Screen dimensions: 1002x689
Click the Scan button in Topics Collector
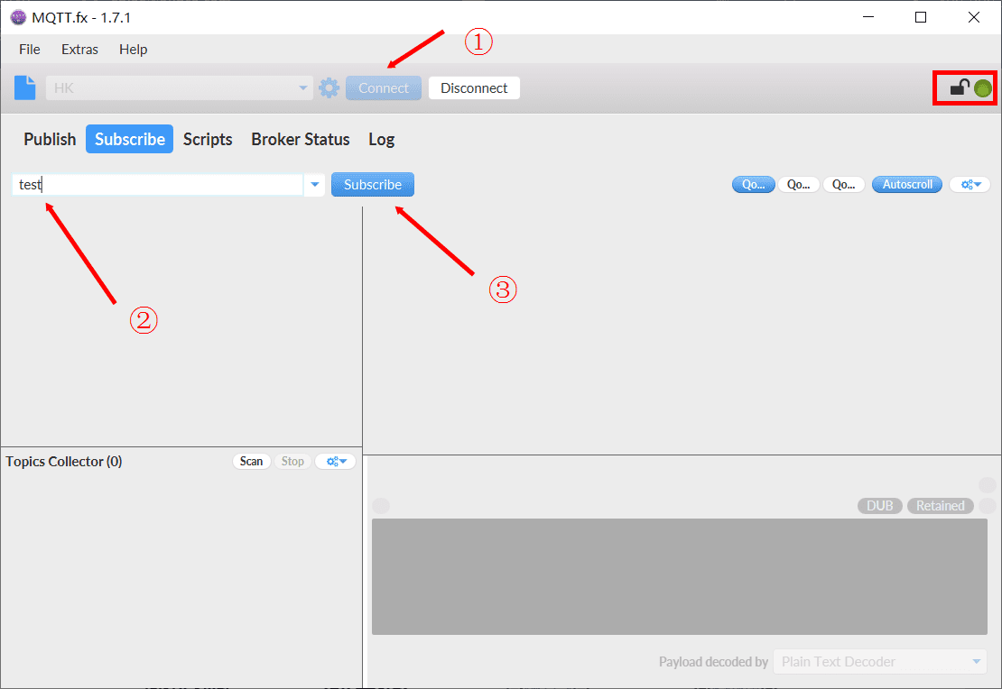click(251, 461)
